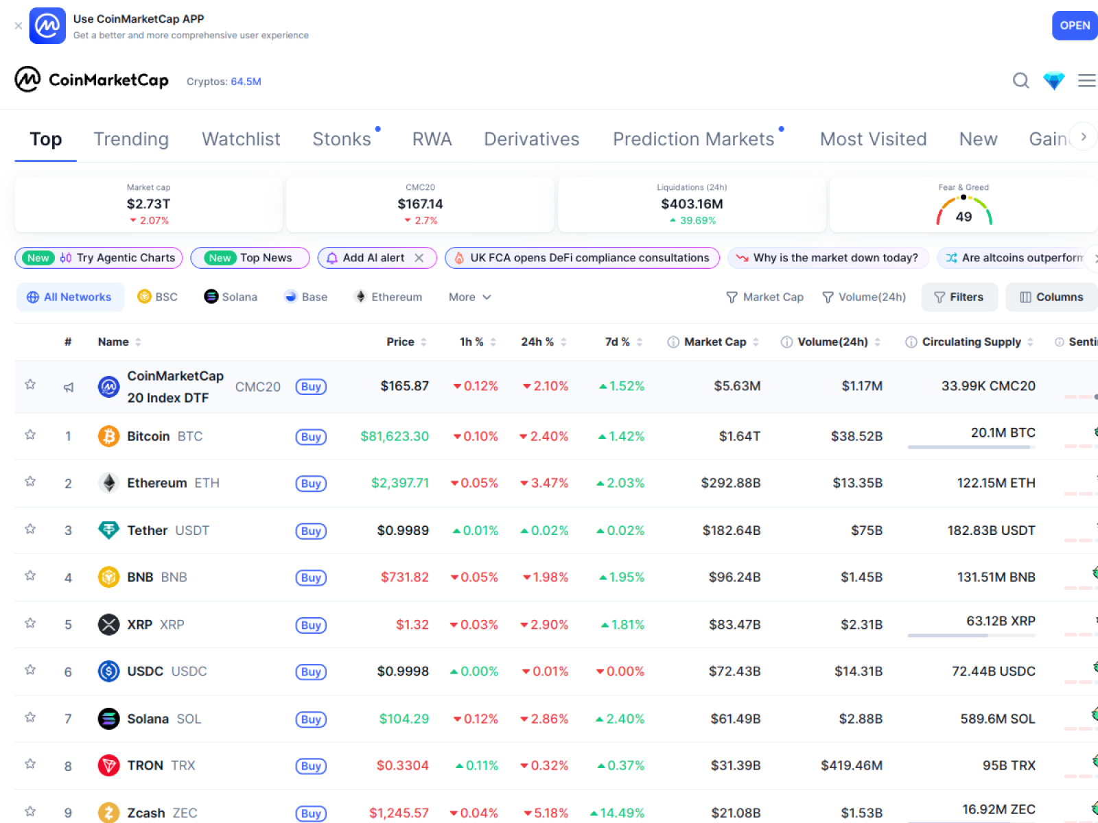This screenshot has height=823, width=1098.
Task: Sort by the Price column
Action: tap(406, 342)
